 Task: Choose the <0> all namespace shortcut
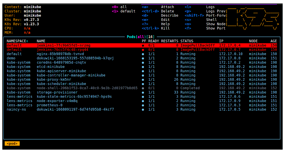pyautogui.click(x=119, y=7)
